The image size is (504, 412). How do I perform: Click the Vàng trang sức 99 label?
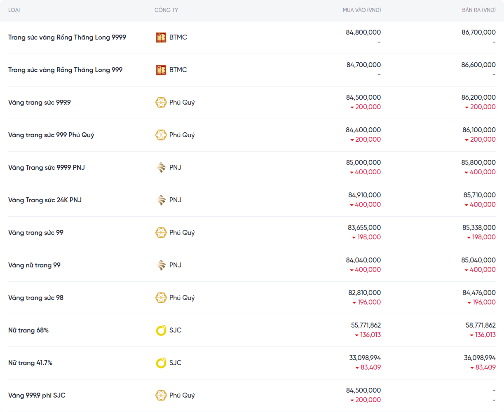click(36, 233)
